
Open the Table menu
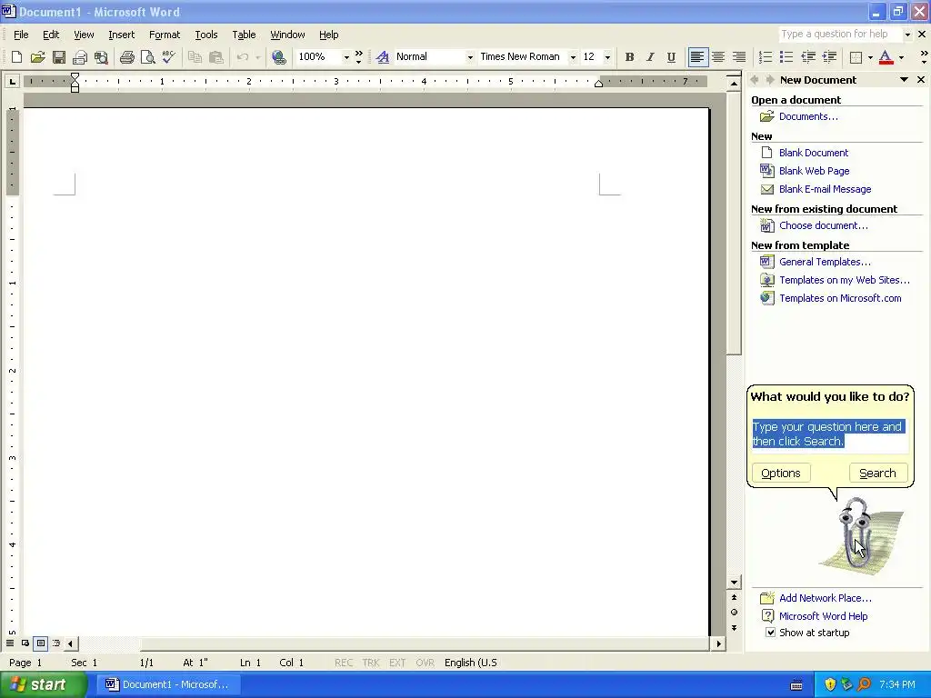(x=244, y=35)
